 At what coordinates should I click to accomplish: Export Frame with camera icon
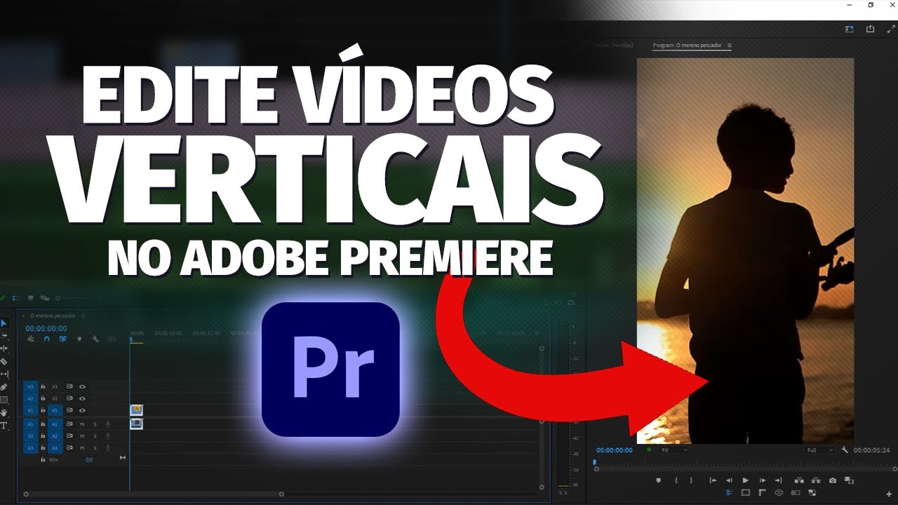832,480
